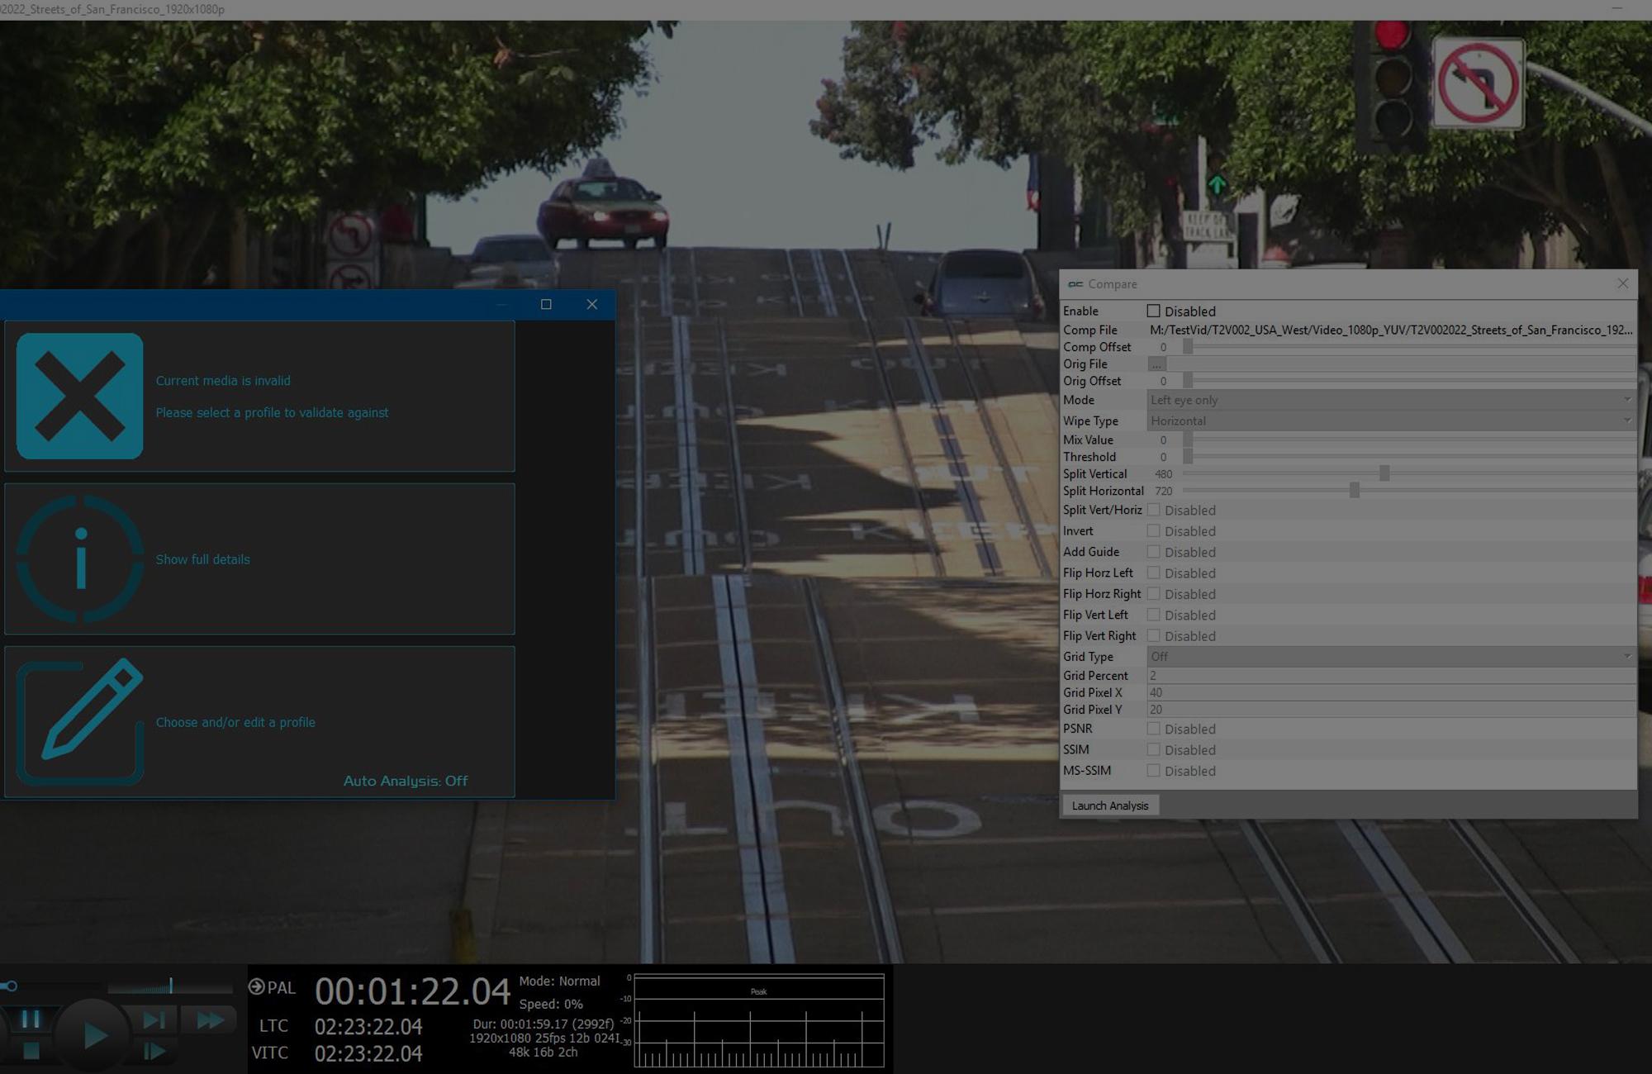Click the Launch Analysis button
The width and height of the screenshot is (1652, 1074).
(1109, 805)
